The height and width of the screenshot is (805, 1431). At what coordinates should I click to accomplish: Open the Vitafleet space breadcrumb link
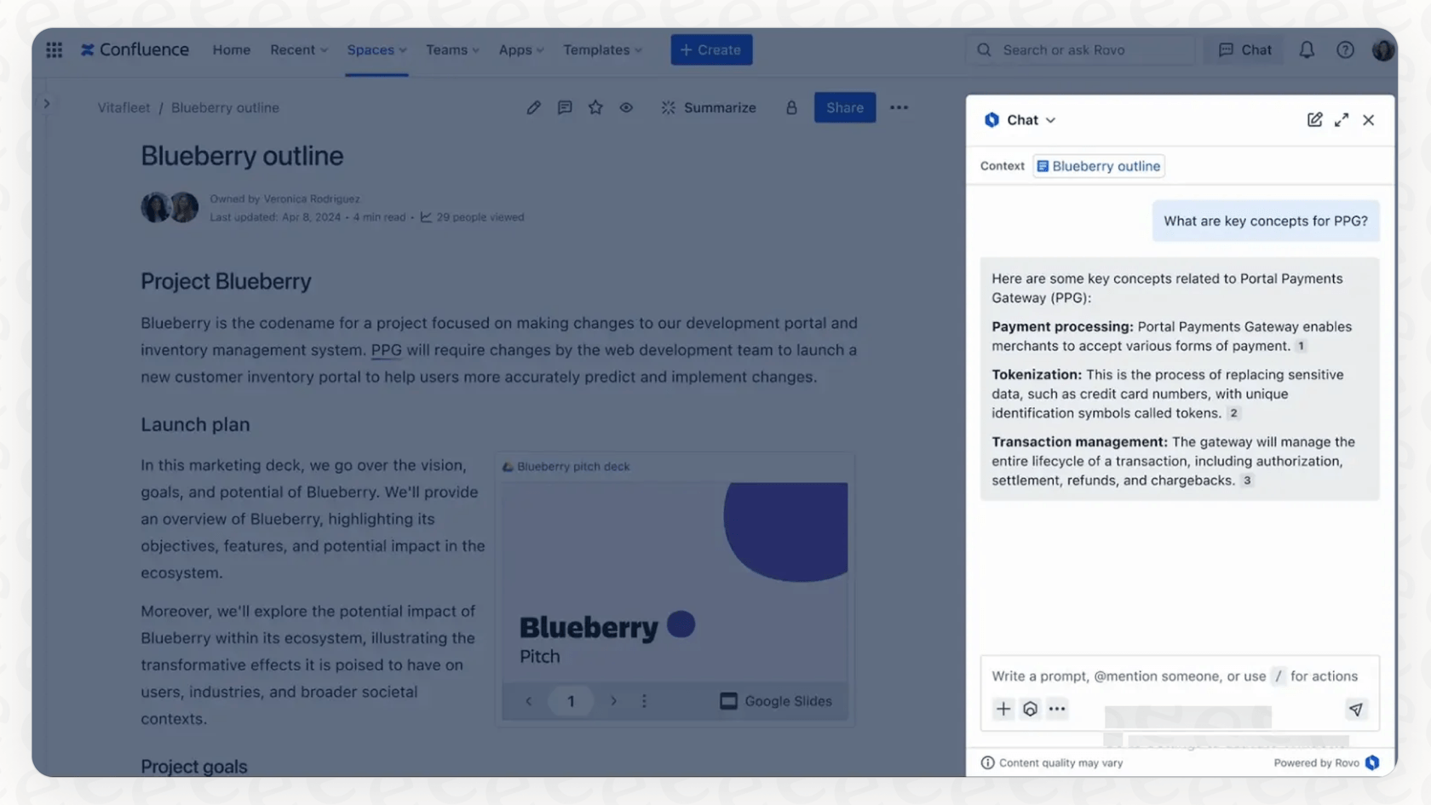click(x=123, y=107)
